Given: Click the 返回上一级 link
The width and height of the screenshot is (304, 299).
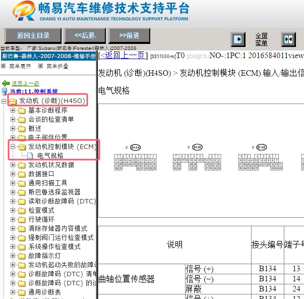Looking at the screenshot, I should (25, 83).
